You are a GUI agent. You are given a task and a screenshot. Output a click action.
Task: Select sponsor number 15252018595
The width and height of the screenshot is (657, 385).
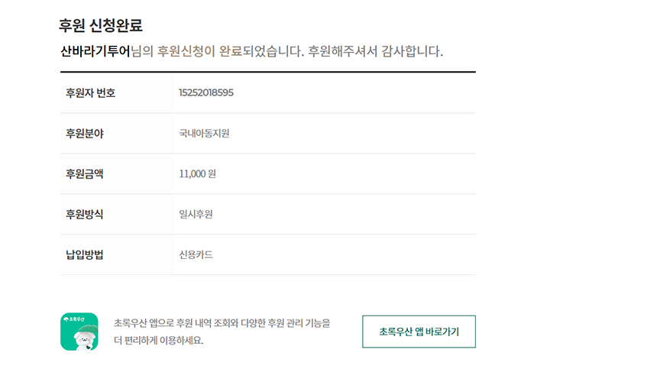[x=206, y=93]
